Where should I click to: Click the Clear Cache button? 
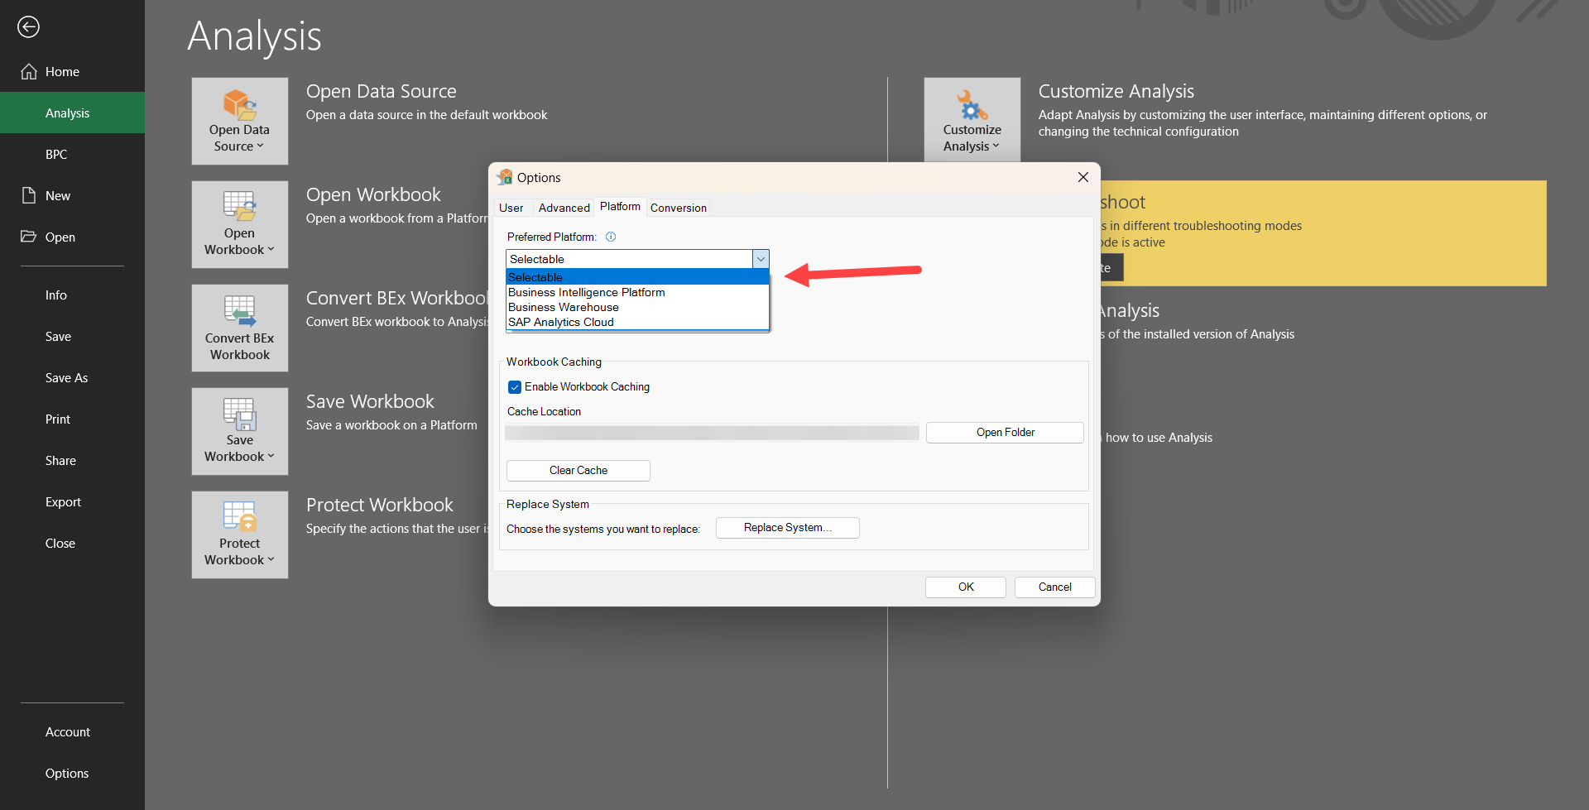coord(578,471)
